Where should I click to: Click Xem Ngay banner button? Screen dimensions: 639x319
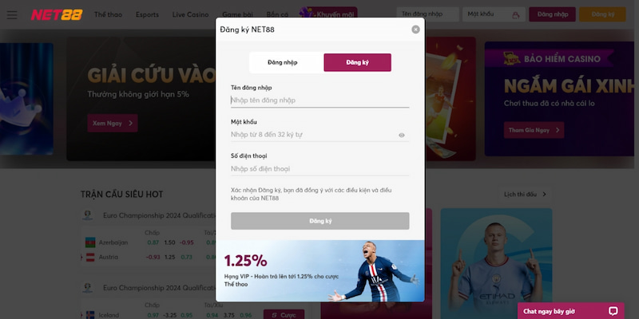point(113,123)
